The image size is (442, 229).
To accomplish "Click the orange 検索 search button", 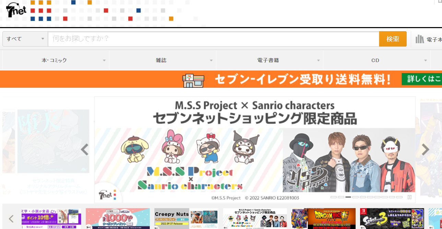I will [393, 39].
